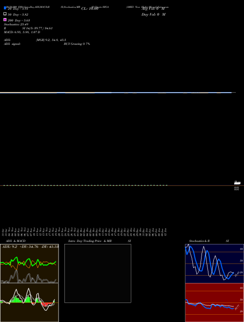Viewport: 244px width, 322px height.
Task: Click the 'Stochastics: 23.49' reading
Action: tap(16, 24)
